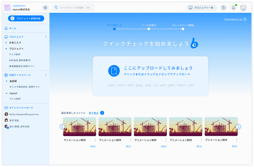Click the CheckBackとは link
Viewport: 254px width, 167px height.
point(233,19)
